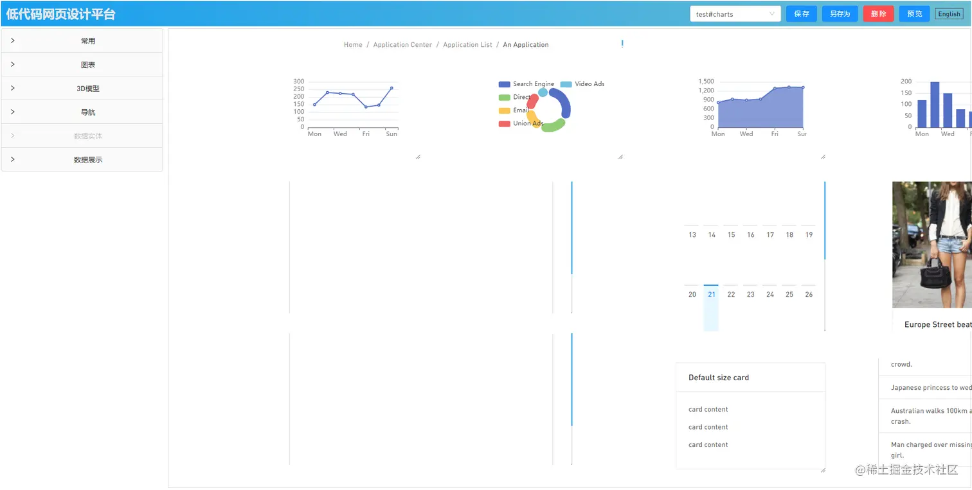The image size is (972, 490).
Task: Click the 低代码网页设计平台 header title
Action: [x=61, y=14]
